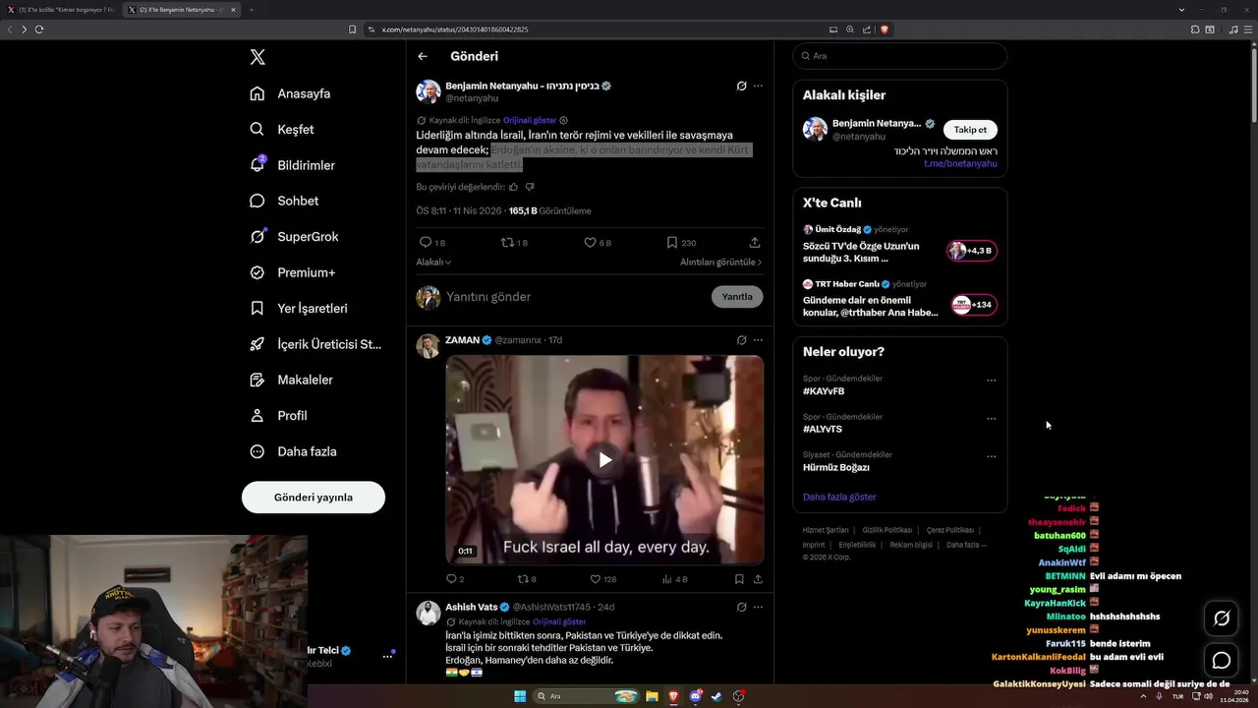Open the floating Grok button
This screenshot has width=1258, height=708.
point(1222,619)
